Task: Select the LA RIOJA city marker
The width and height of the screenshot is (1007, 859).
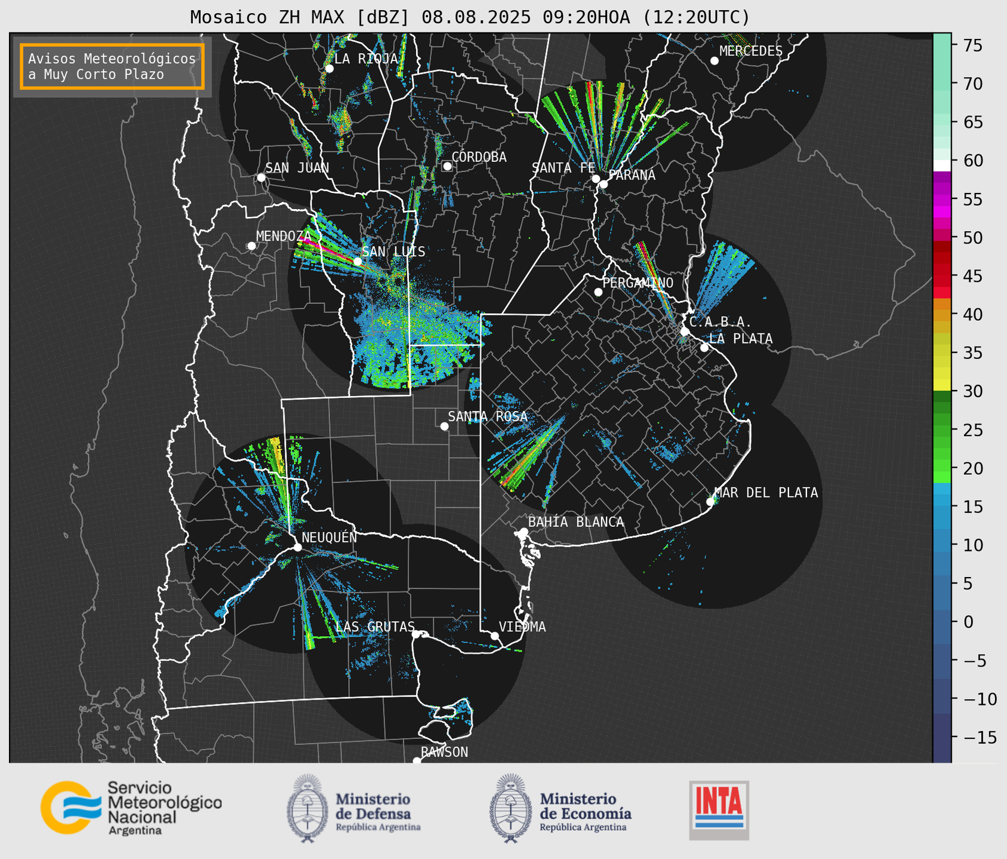Action: (x=329, y=69)
